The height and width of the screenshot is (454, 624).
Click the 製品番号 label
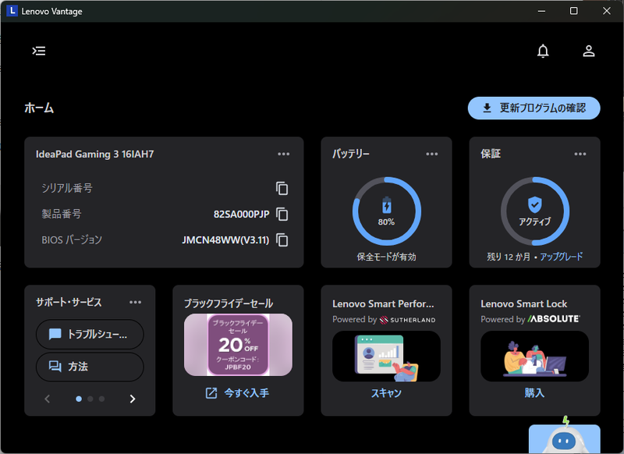pyautogui.click(x=62, y=214)
